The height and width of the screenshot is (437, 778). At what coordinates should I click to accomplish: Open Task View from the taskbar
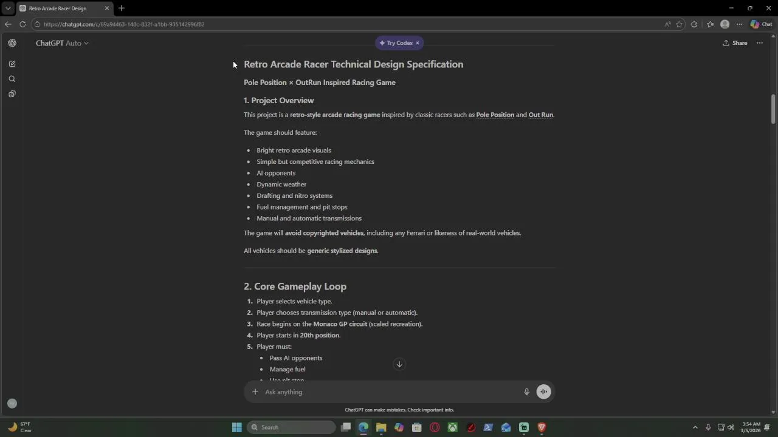pos(346,427)
